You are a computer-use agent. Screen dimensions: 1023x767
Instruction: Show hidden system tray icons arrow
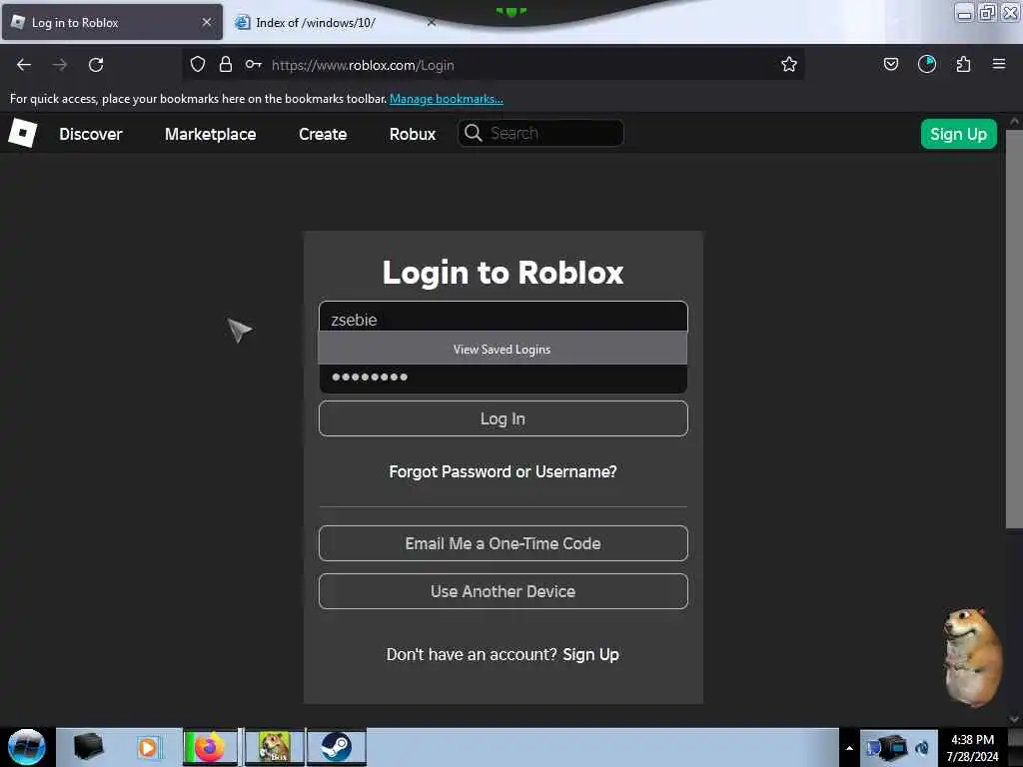[849, 747]
